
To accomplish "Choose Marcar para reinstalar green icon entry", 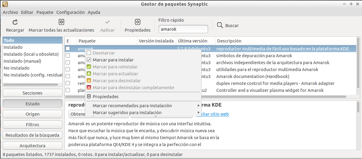I will point(89,67).
